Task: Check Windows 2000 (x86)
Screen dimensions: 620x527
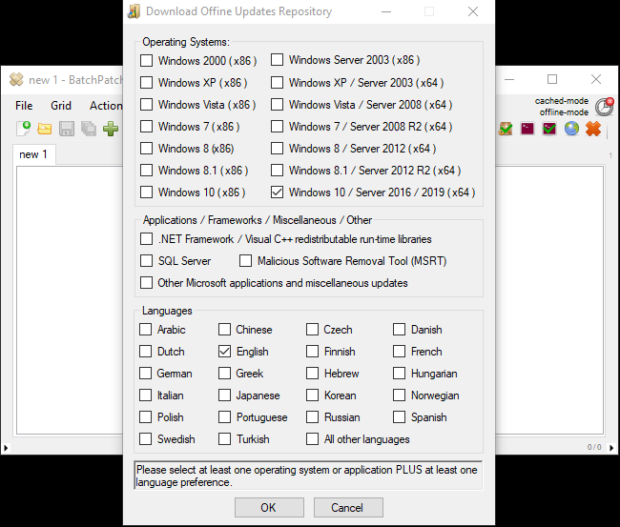Action: tap(146, 60)
